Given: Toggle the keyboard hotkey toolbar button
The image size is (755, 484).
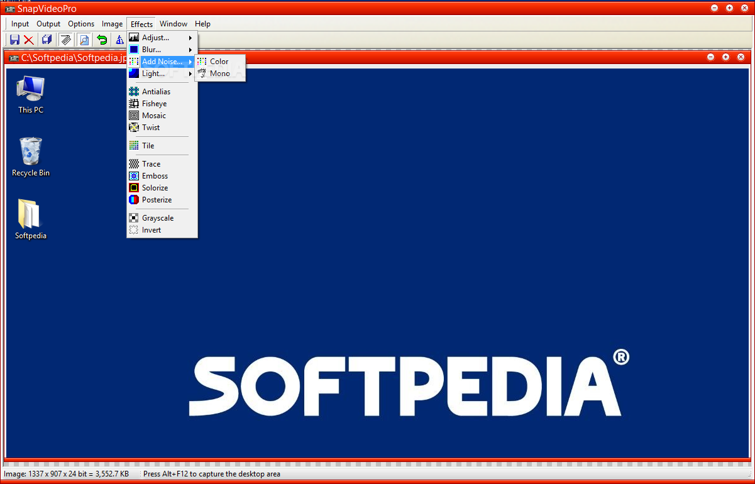Looking at the screenshot, I should [x=66, y=40].
